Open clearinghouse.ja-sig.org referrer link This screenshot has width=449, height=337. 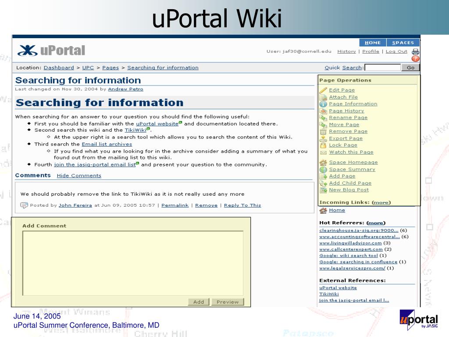click(x=359, y=230)
